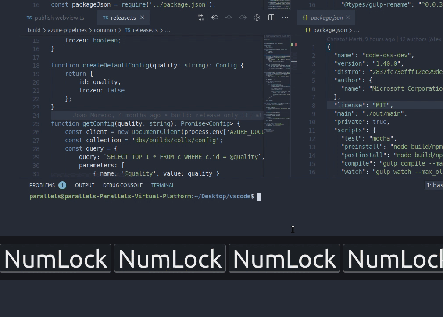Click the TS icon in the release.ts breadcrumb
Screen dimensions: 443x317
coord(128,30)
